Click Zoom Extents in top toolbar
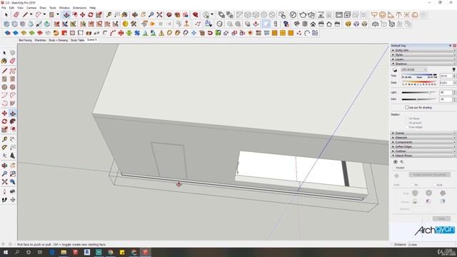 159,14
